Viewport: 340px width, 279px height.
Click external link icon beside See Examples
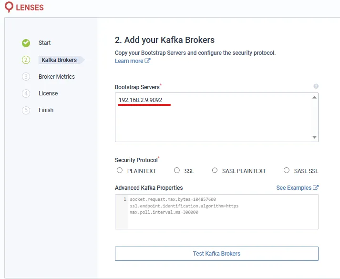(x=316, y=187)
